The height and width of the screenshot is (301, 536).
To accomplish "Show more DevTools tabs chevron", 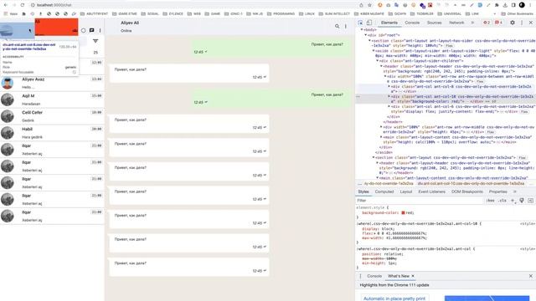I will (472, 23).
